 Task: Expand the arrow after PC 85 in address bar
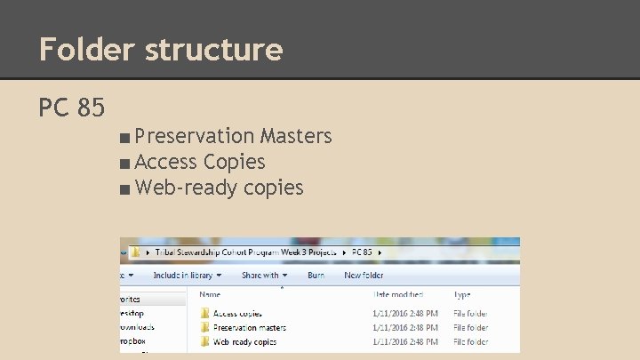[x=380, y=252]
